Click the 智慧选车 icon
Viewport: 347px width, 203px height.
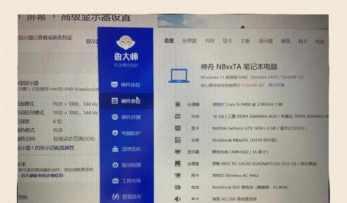point(116,196)
